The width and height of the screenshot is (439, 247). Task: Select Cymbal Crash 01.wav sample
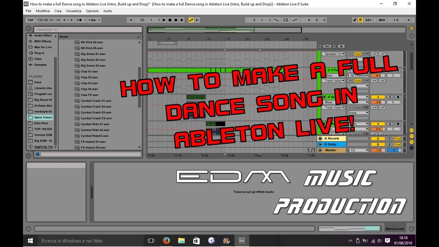pos(93,101)
